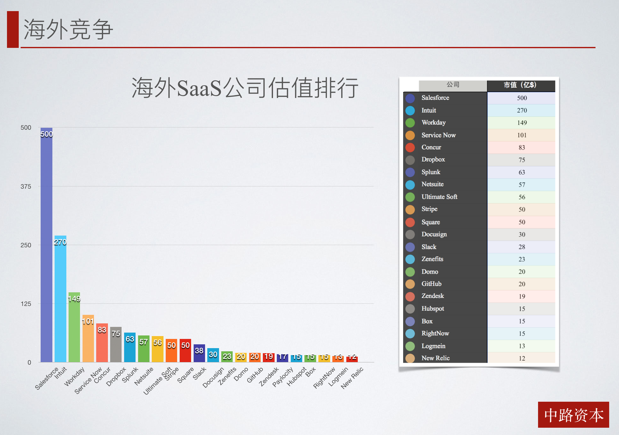Click the '149' value cell for Workday

click(521, 123)
